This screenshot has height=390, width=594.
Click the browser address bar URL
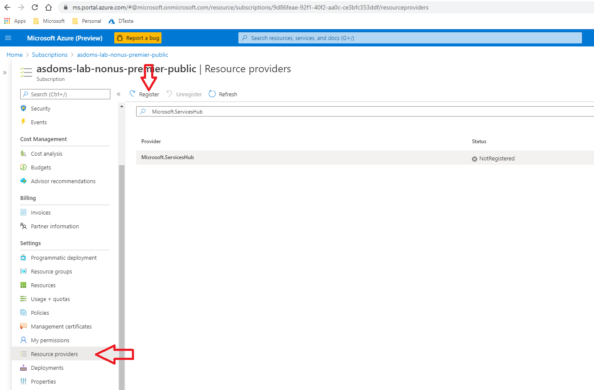(x=250, y=7)
